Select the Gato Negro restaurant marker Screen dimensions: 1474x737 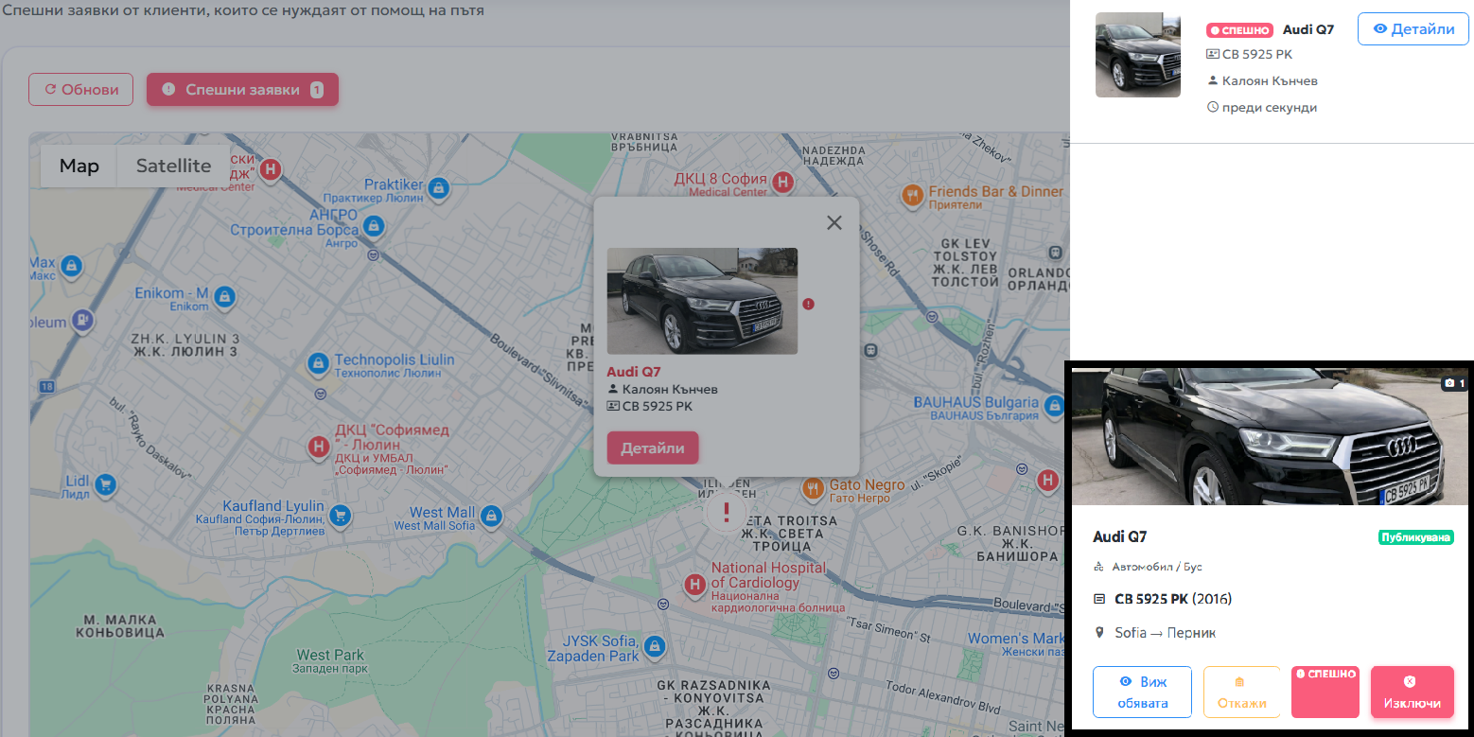(x=813, y=489)
